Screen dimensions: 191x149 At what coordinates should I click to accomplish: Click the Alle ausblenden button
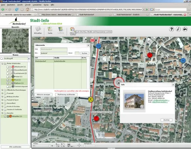[x=15, y=147]
